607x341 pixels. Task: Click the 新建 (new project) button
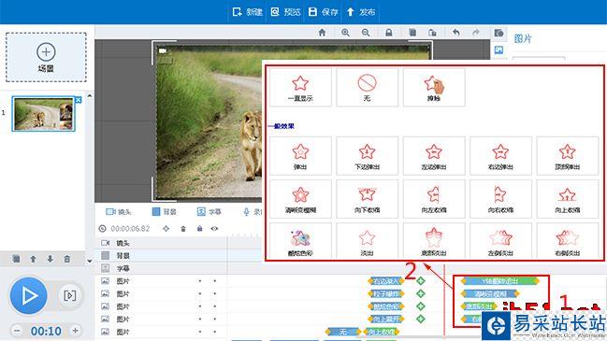click(247, 12)
